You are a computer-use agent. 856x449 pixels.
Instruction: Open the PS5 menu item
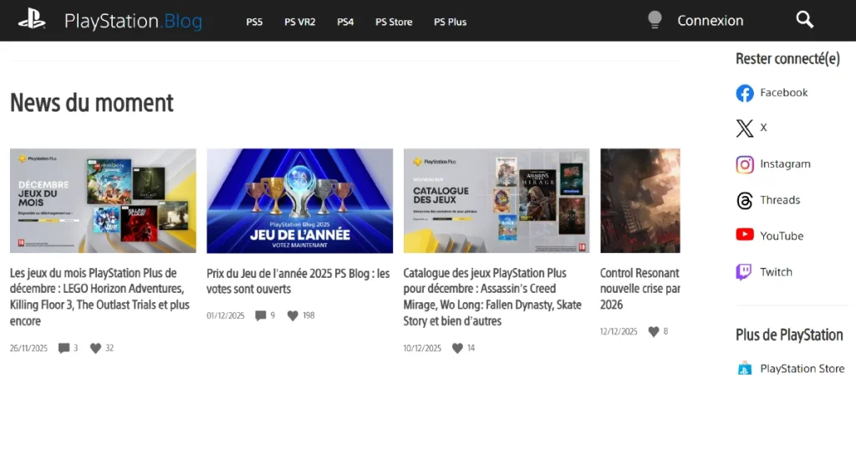click(x=254, y=23)
